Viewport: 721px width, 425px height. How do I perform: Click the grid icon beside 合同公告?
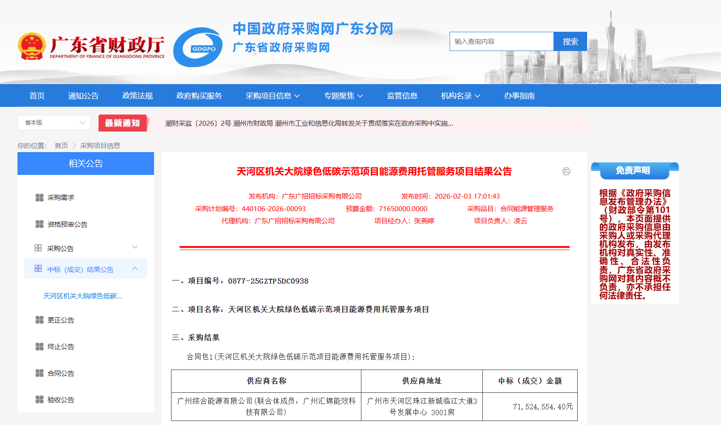point(39,373)
